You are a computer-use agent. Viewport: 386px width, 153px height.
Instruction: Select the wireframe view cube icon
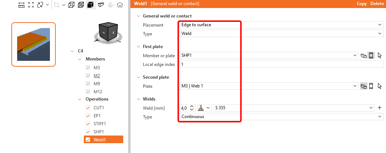point(71,5)
